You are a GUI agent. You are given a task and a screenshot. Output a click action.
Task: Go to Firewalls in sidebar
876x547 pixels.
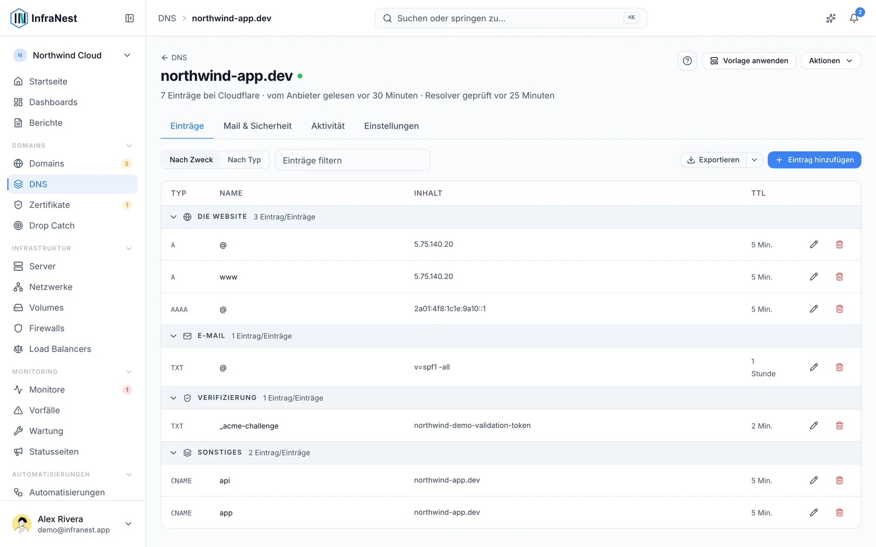click(73, 328)
